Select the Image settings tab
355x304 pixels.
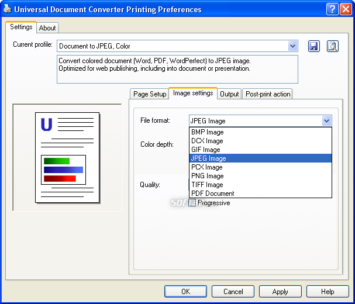(x=193, y=93)
